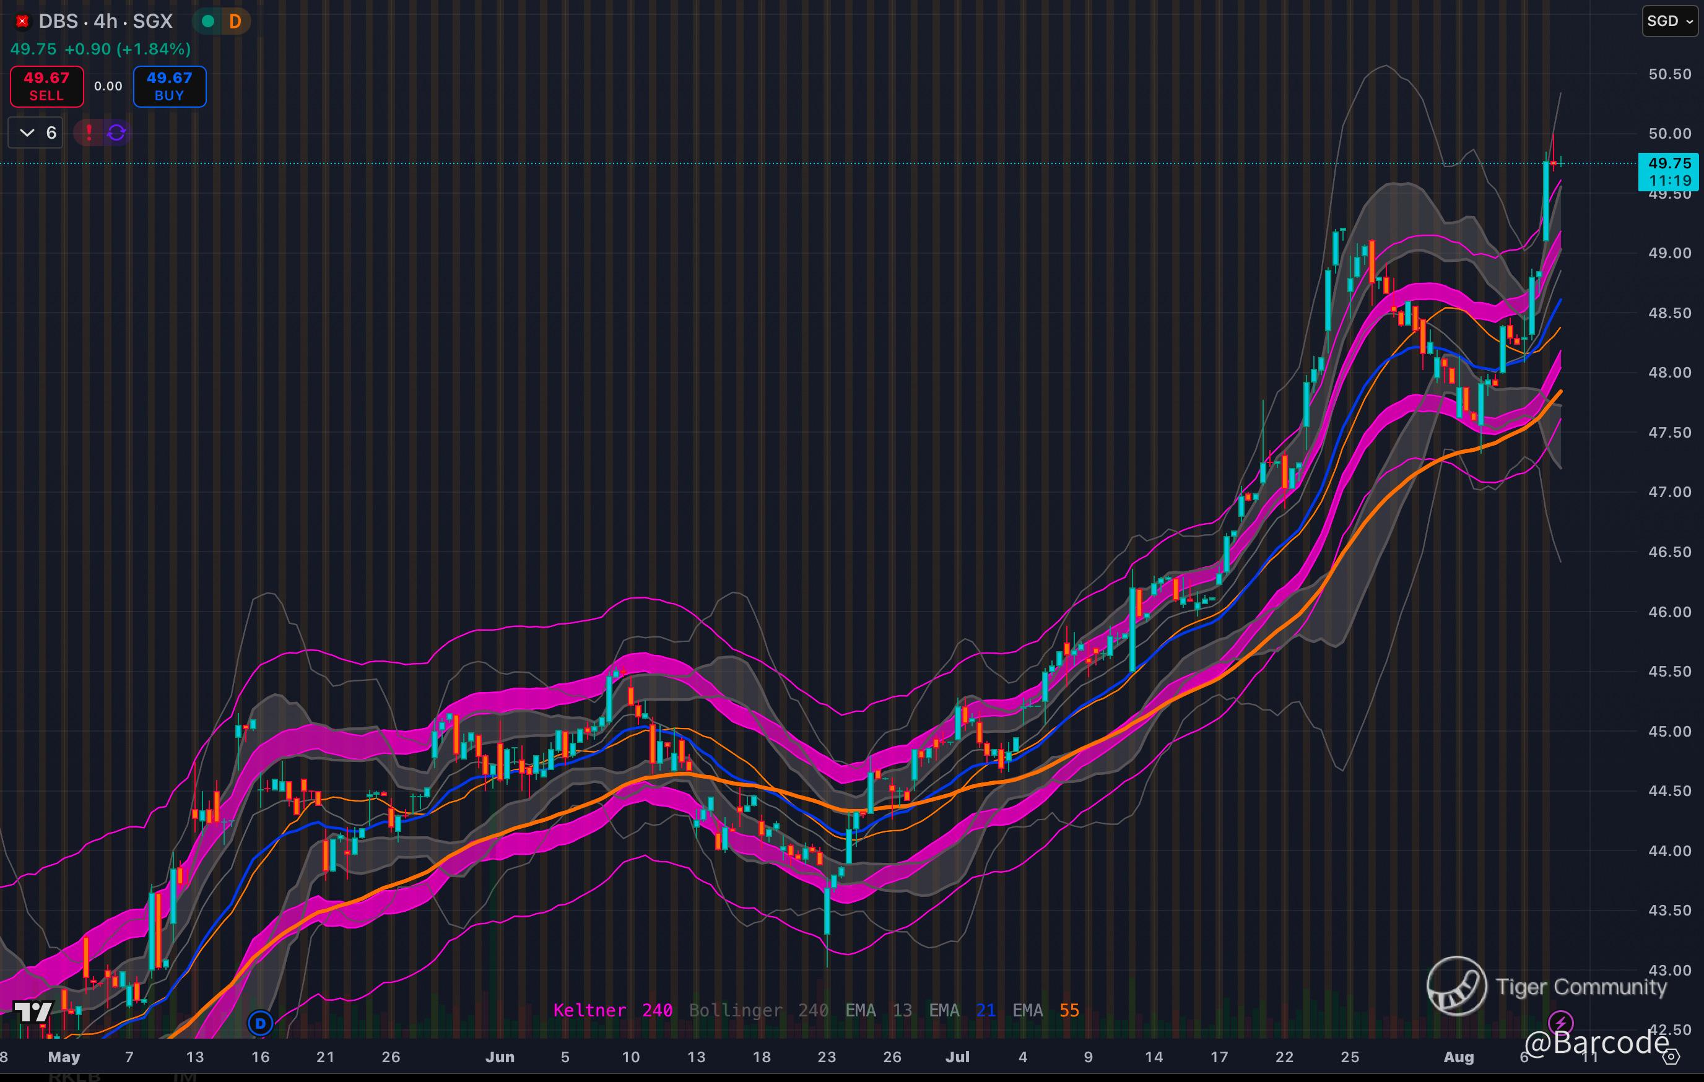The image size is (1704, 1082).
Task: Open the SGD currency dropdown
Action: coord(1669,21)
